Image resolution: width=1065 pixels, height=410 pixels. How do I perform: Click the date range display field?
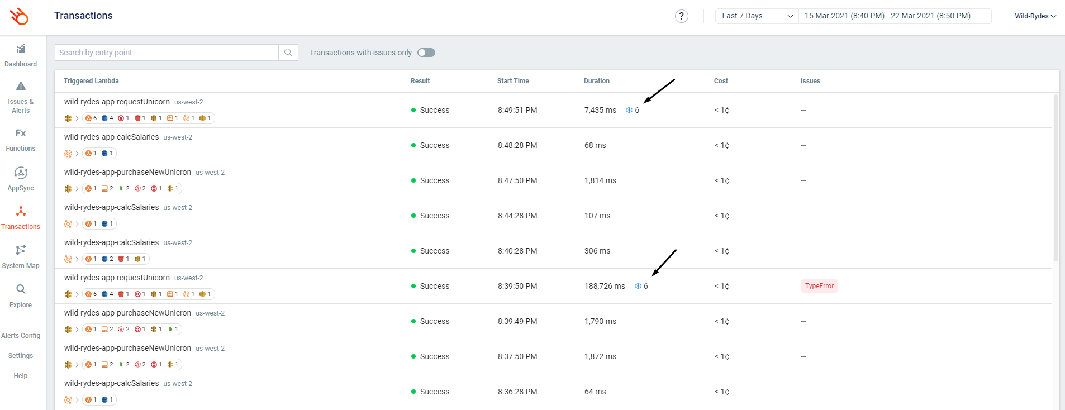click(895, 16)
